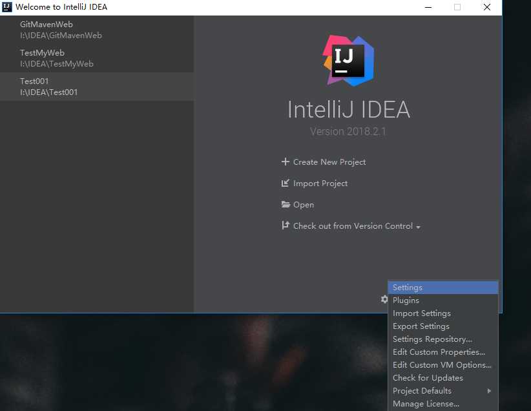Click the maximize button of the Welcome window
Screen dimensions: 531x411
[x=457, y=7]
